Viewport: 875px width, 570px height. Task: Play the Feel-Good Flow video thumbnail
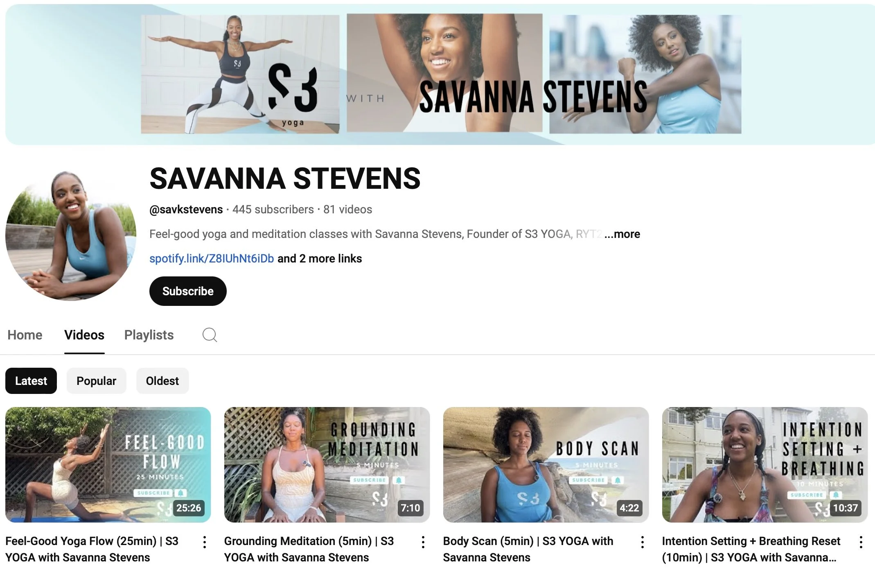tap(108, 464)
